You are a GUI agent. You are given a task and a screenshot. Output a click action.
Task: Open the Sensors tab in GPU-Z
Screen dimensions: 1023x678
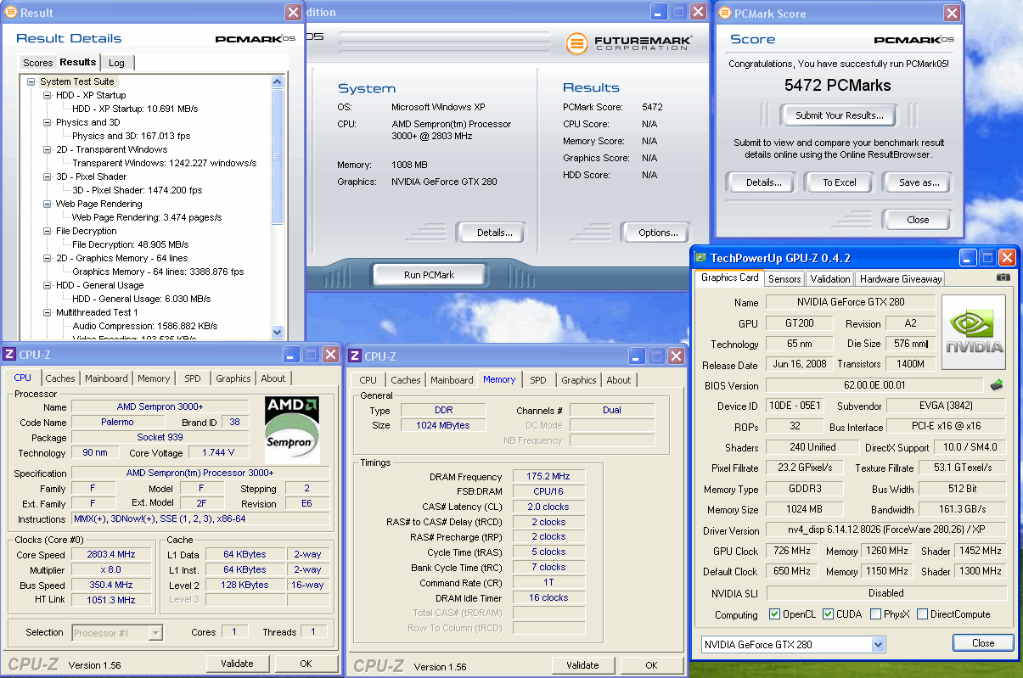click(784, 278)
